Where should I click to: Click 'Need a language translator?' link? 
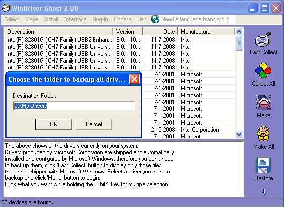(x=195, y=19)
